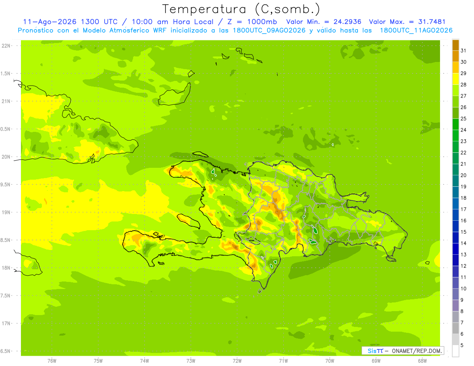Click the legend value 8
The width and height of the screenshot is (474, 366).
coord(462,311)
